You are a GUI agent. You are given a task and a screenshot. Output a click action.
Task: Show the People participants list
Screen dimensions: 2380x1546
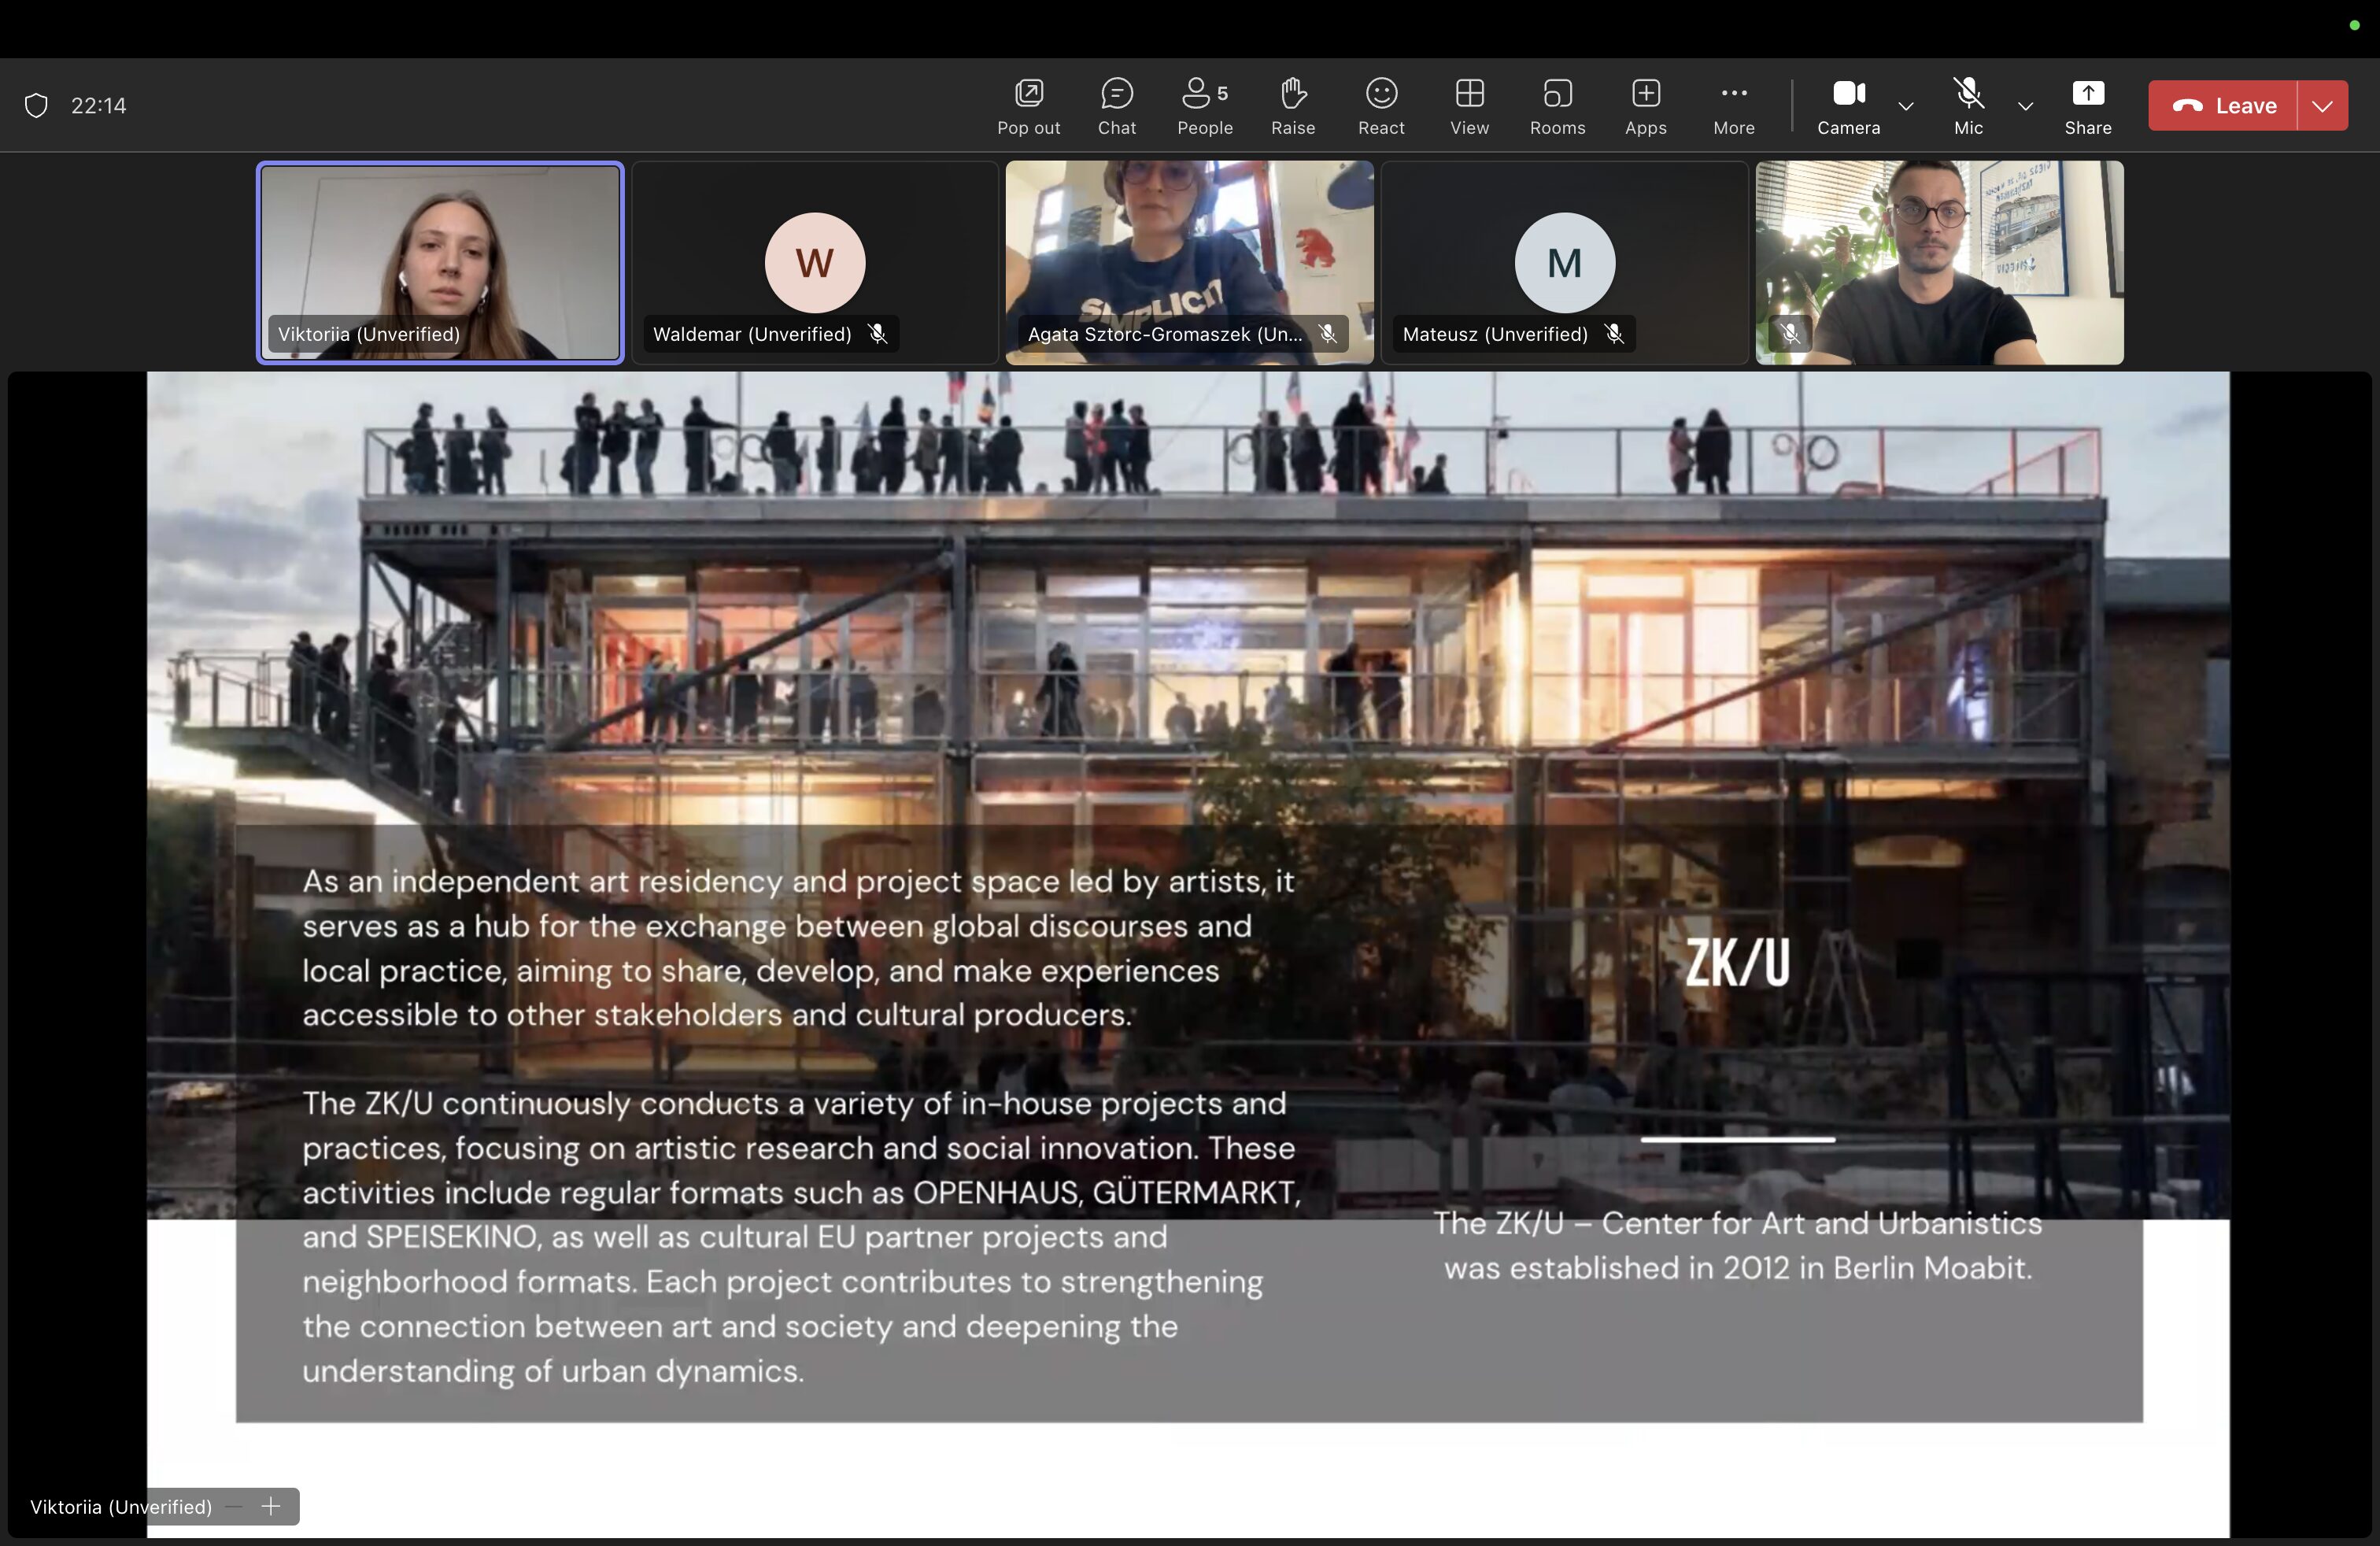[x=1204, y=106]
